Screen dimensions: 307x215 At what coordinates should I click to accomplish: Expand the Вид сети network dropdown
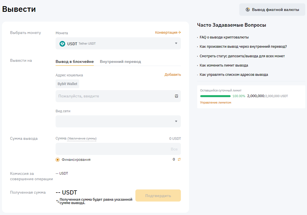tap(118, 121)
